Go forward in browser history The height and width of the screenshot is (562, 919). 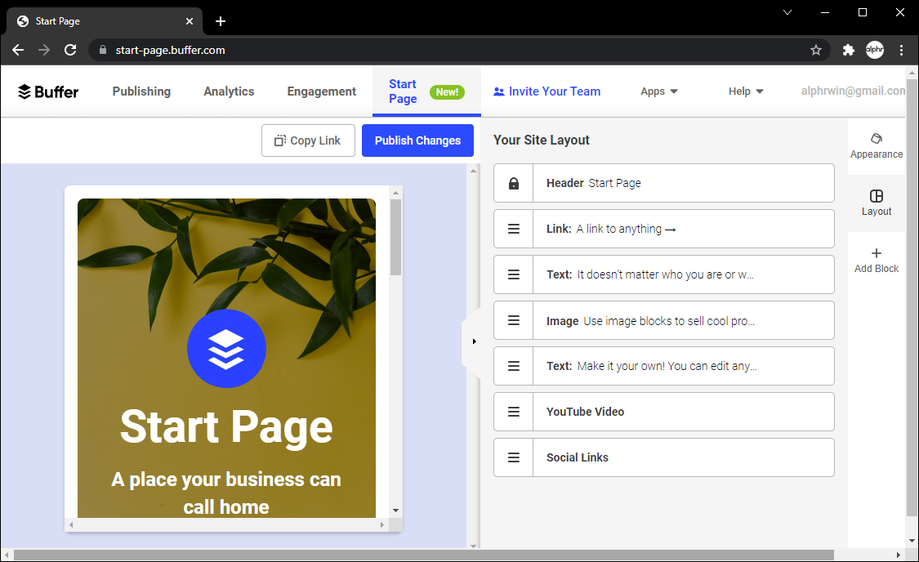point(44,51)
